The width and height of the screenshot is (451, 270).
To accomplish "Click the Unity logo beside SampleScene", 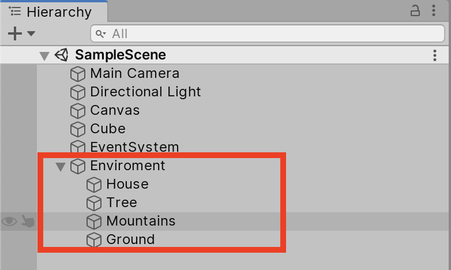I will tap(62, 55).
